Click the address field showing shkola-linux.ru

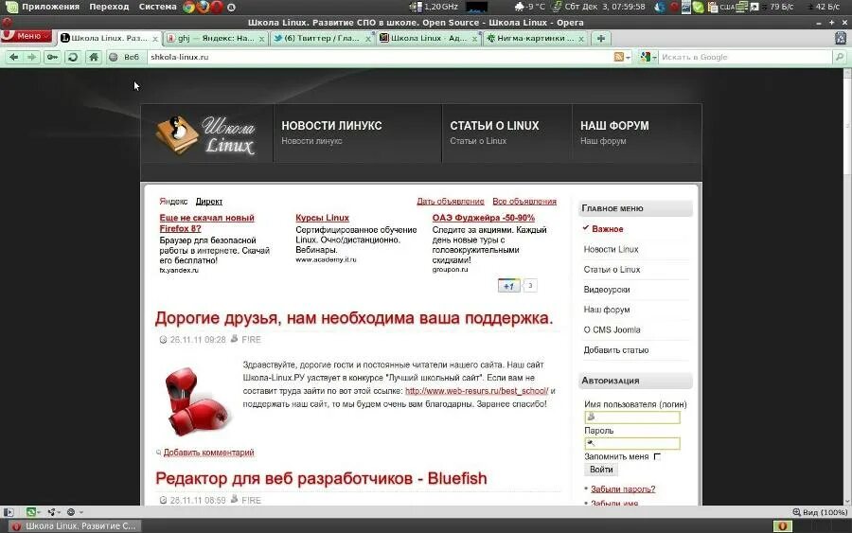(379, 57)
